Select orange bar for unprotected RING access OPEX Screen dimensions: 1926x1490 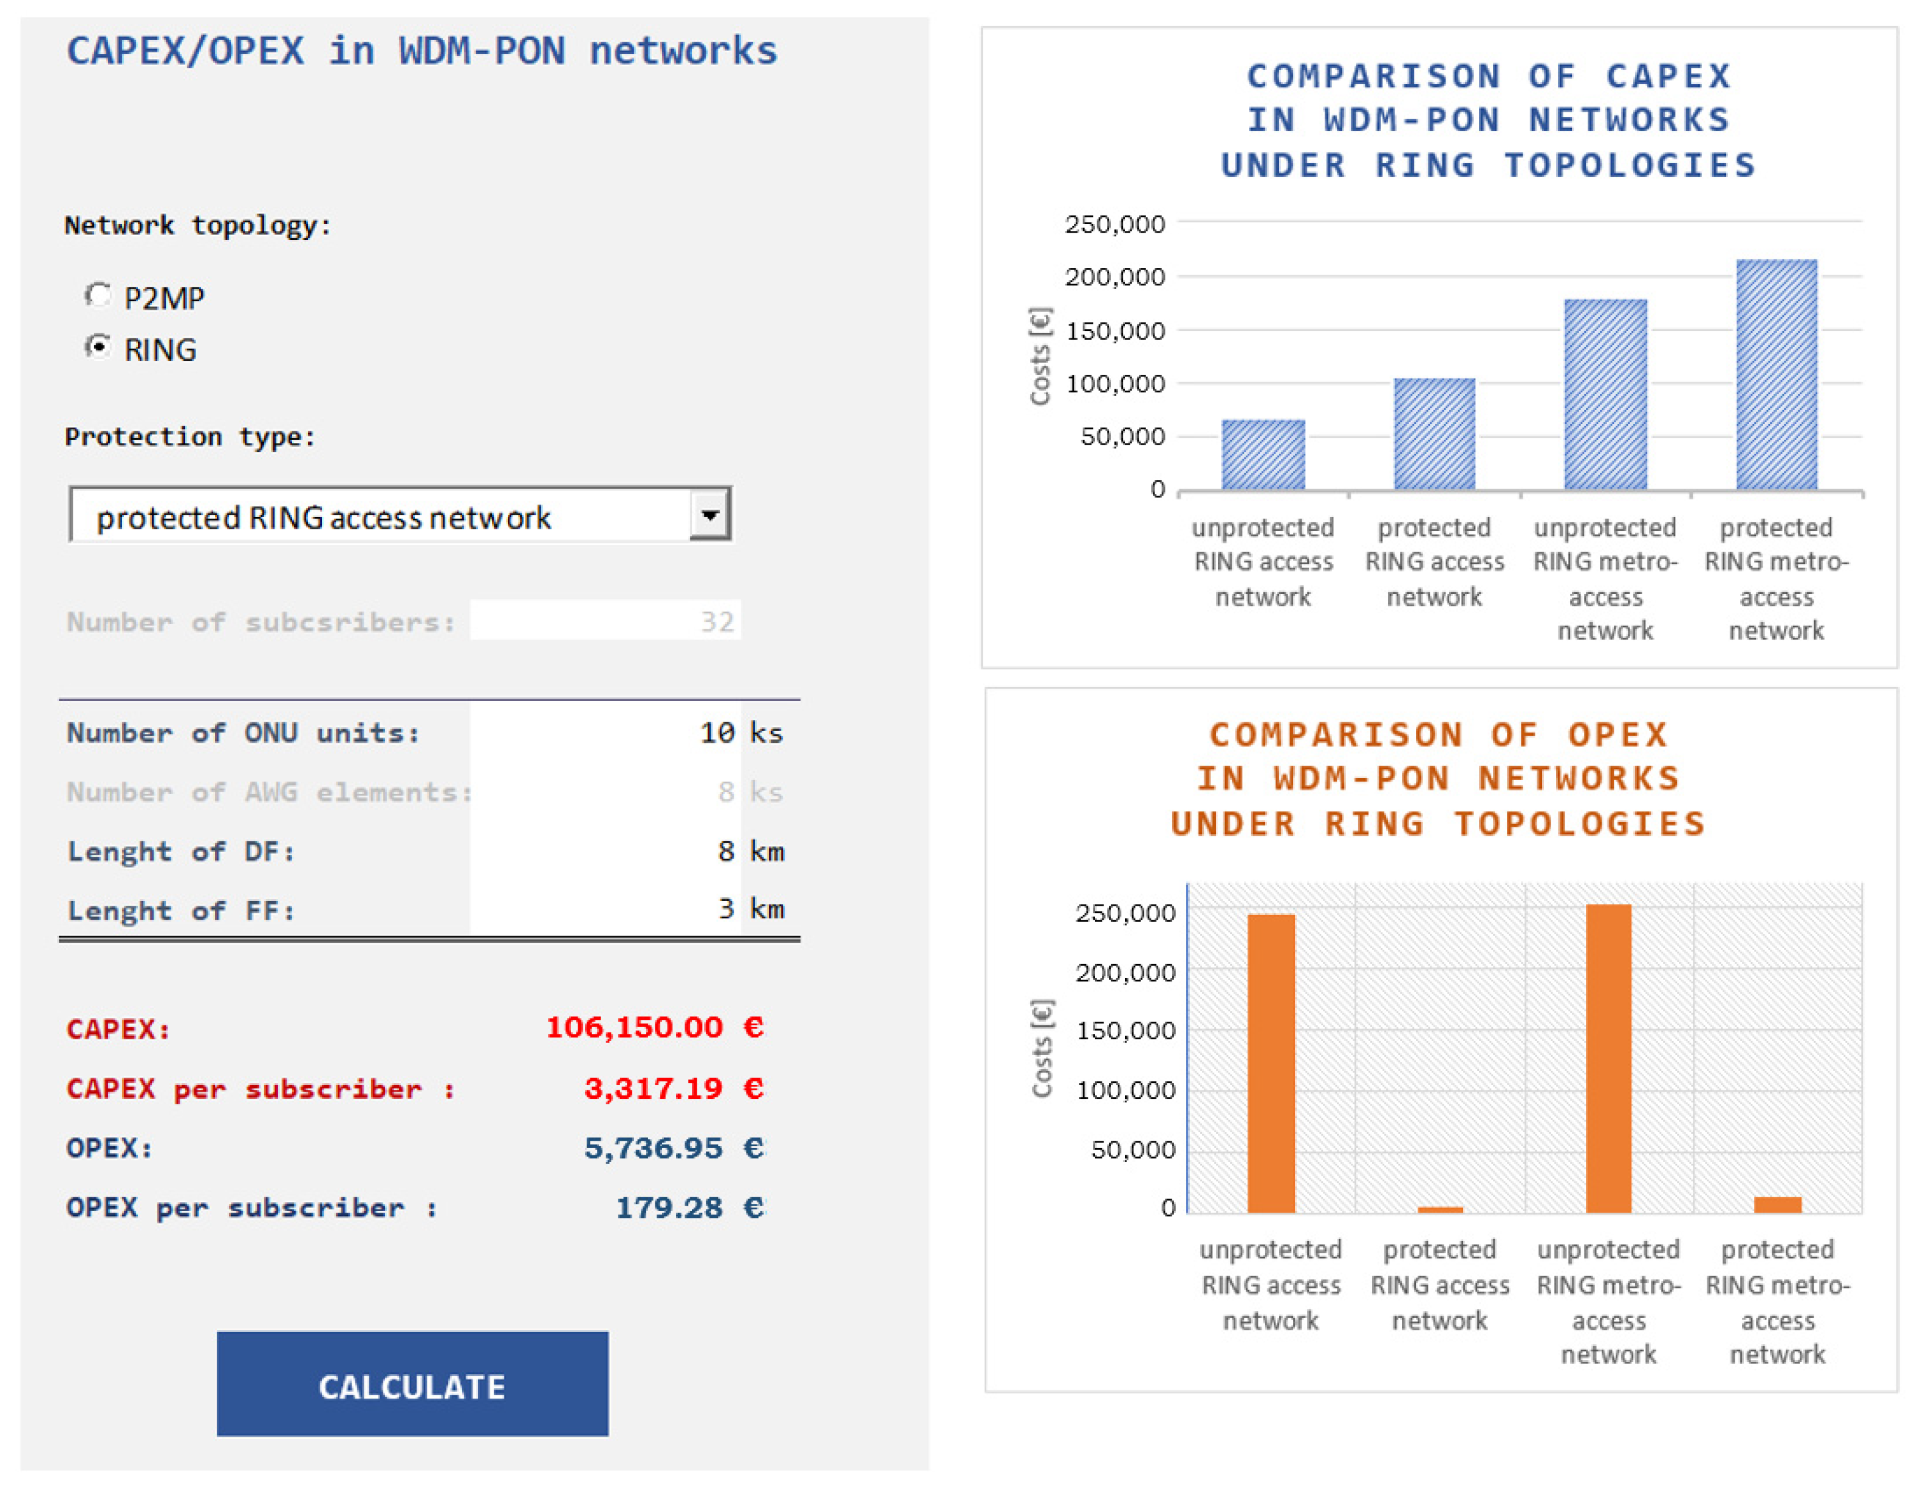pos(1271,1063)
